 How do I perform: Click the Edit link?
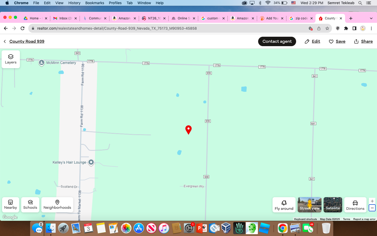(x=313, y=41)
